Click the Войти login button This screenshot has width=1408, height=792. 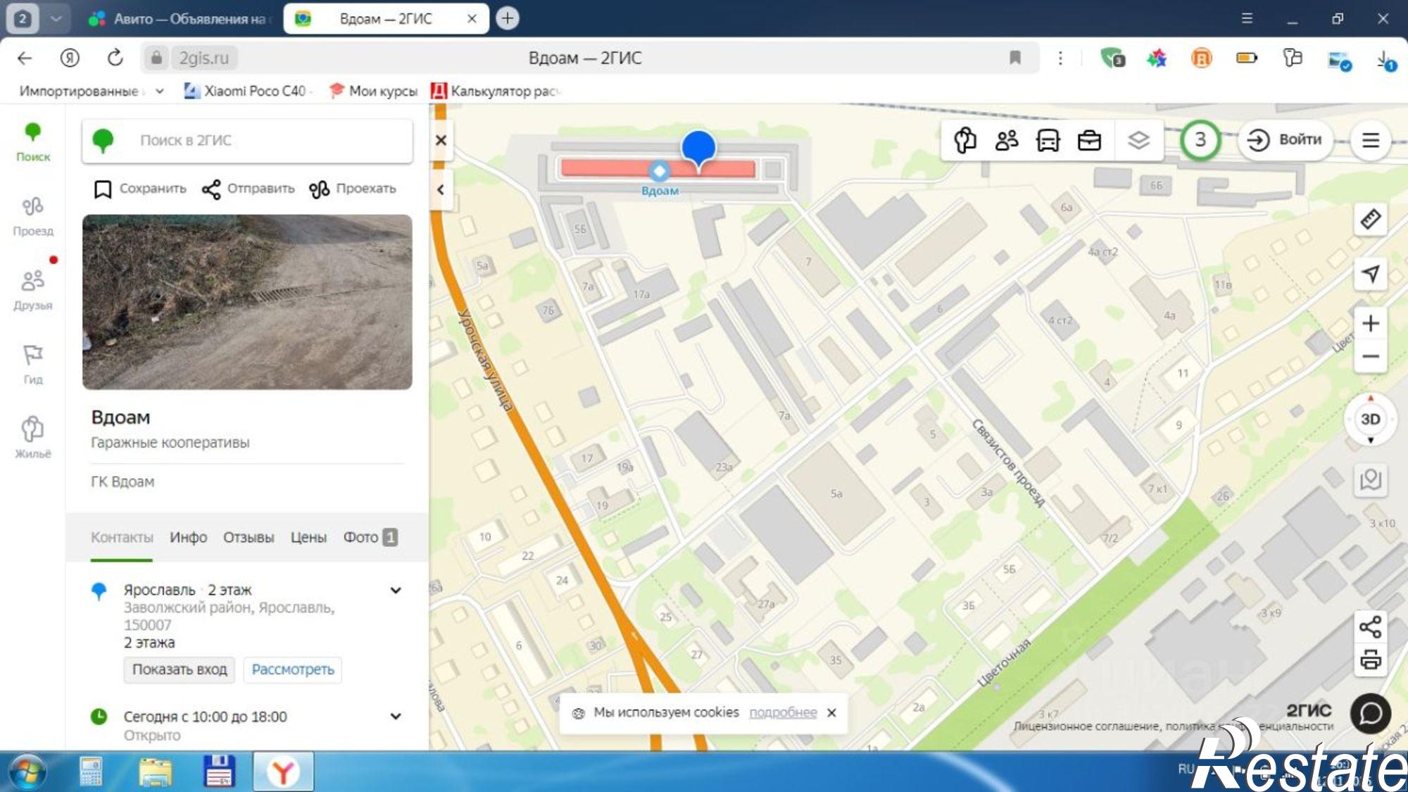[x=1286, y=139]
